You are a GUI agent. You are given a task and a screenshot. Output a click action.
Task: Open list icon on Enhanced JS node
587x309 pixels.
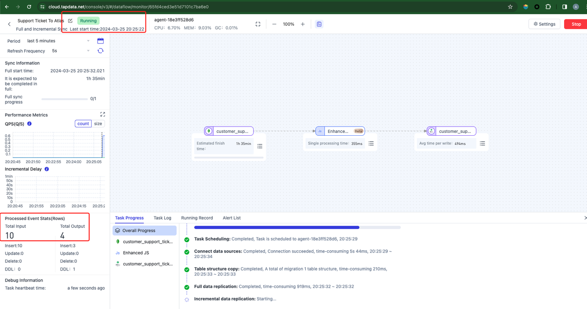(x=371, y=143)
